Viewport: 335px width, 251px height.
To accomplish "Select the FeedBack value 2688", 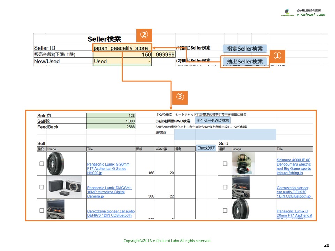I will [111, 127].
